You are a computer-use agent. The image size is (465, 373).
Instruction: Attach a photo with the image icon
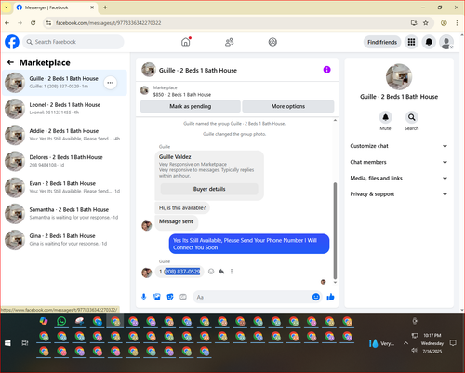point(157,297)
